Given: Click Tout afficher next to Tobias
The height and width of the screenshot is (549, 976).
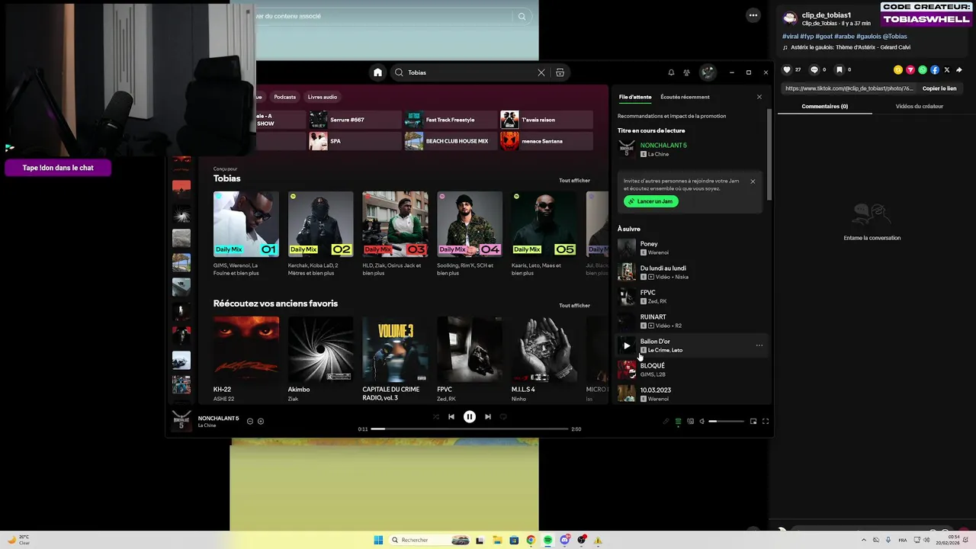Looking at the screenshot, I should point(574,181).
